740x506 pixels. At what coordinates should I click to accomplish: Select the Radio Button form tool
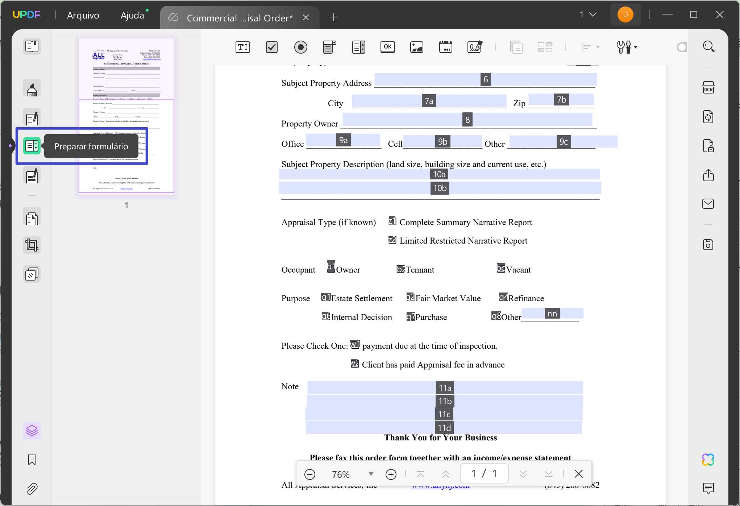pyautogui.click(x=300, y=47)
